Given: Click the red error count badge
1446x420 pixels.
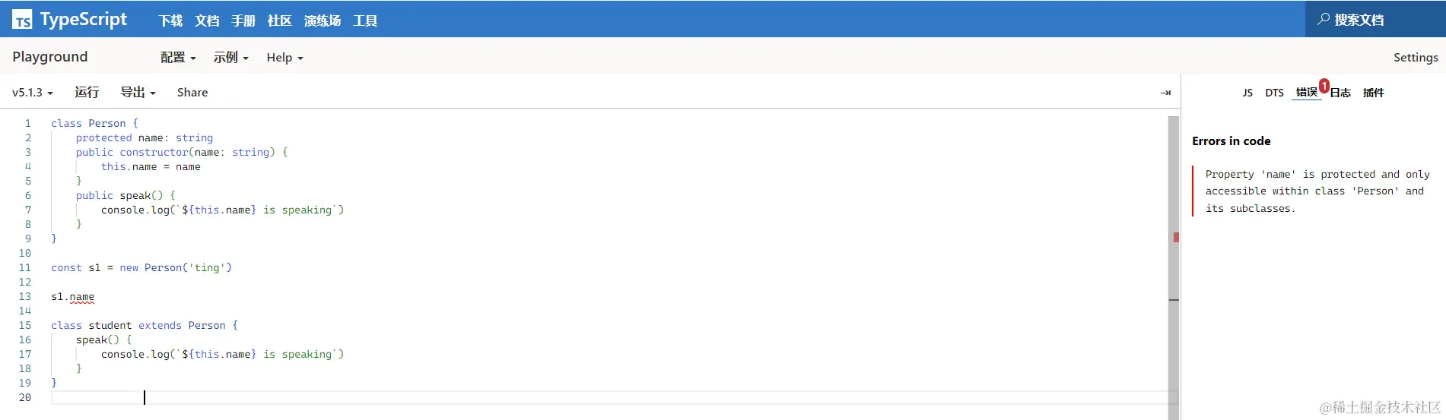Looking at the screenshot, I should pos(1324,86).
